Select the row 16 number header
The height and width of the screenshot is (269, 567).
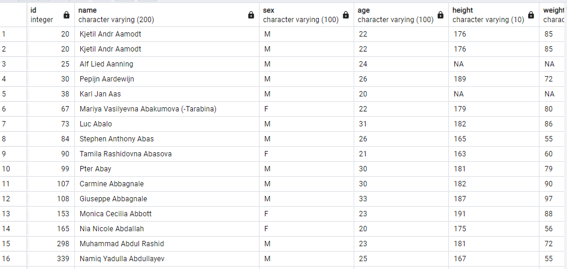click(x=13, y=259)
